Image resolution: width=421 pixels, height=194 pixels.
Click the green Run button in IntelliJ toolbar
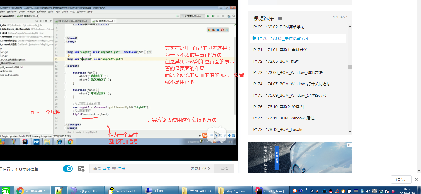208,16
